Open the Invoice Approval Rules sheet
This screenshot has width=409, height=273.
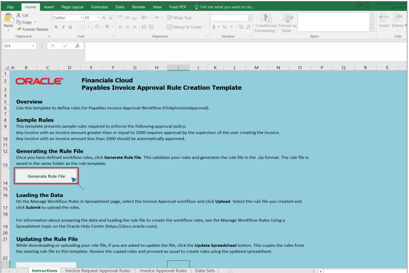[x=163, y=270]
